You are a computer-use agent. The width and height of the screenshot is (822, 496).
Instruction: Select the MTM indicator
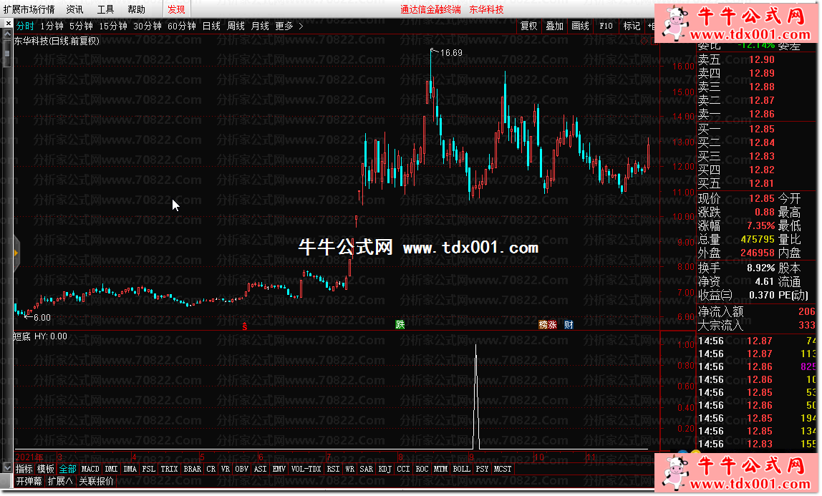point(441,469)
